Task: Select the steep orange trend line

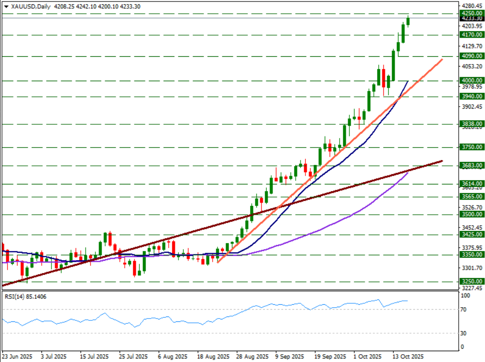Action: tap(330, 160)
